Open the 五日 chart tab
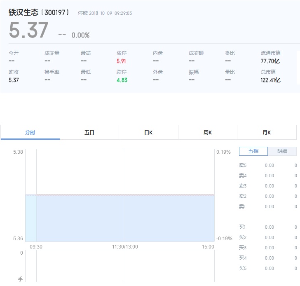Viewport: 300px width, 286px height. click(89, 132)
